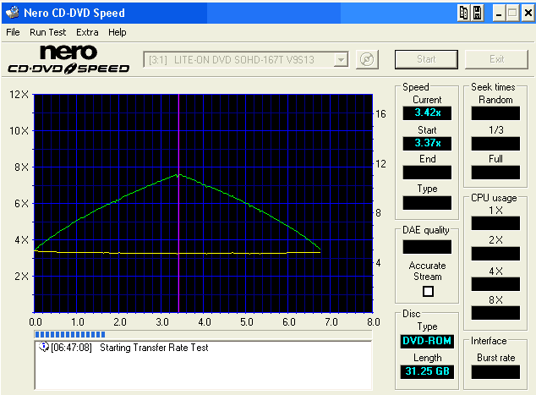Click the Nero app icon in title bar

pyautogui.click(x=13, y=13)
